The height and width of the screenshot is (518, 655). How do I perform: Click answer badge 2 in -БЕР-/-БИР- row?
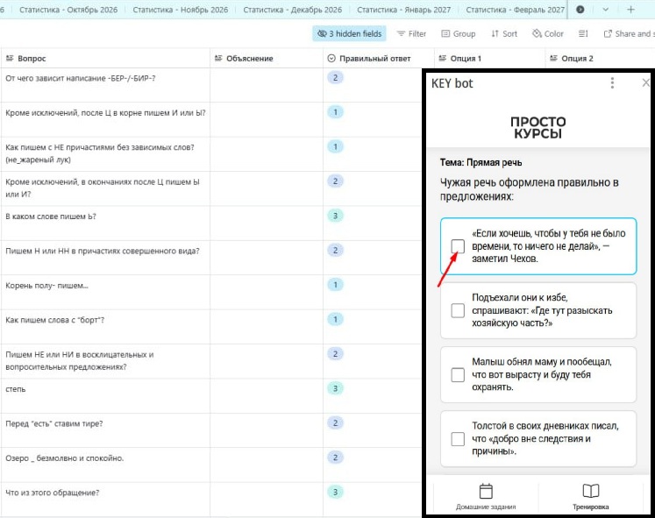coord(335,78)
